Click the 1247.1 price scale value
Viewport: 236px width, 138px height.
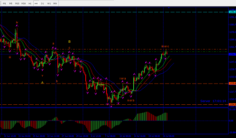click(x=233, y=62)
